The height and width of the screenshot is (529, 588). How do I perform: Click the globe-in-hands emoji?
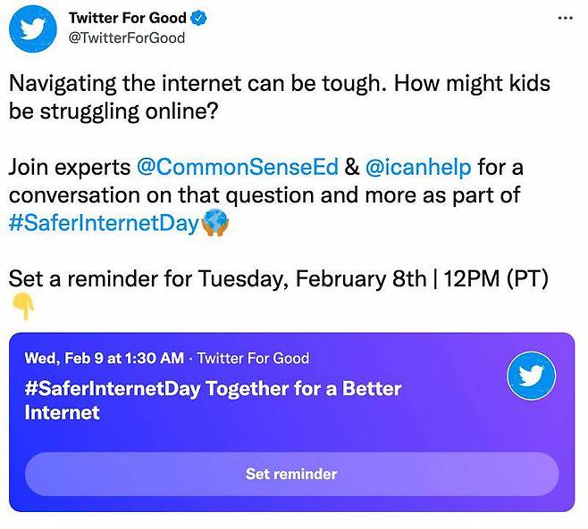coord(214,223)
